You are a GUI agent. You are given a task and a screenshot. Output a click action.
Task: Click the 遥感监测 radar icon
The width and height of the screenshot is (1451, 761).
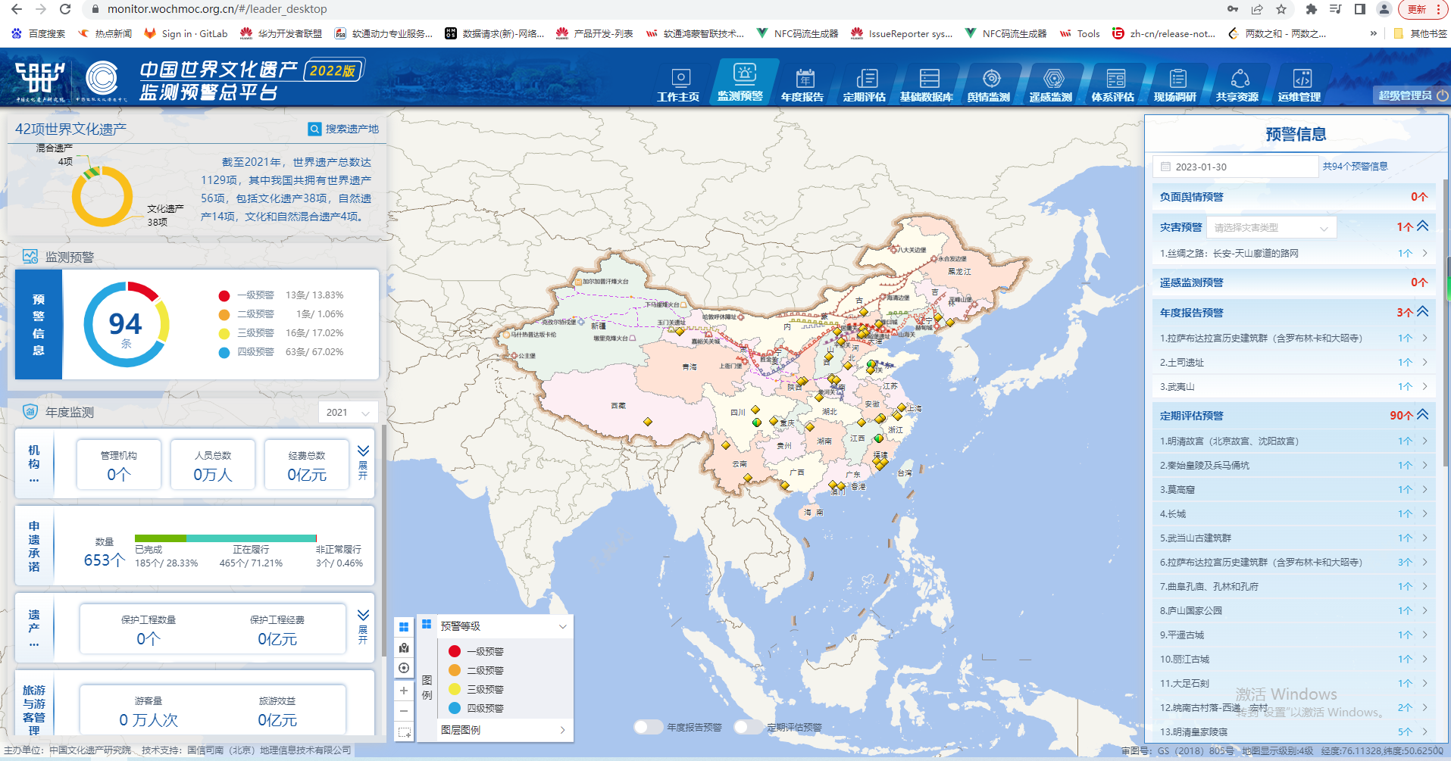click(1053, 78)
